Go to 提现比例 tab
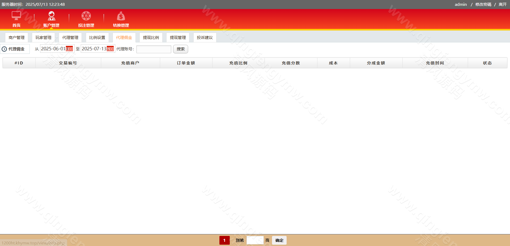Viewport: 510px width, 246px height. coord(151,38)
